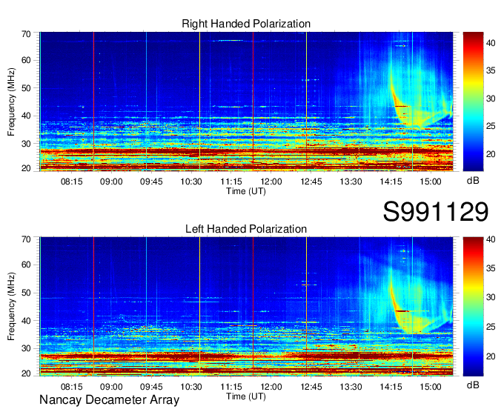Click the "Right Handed Polarization" plot title
The height and width of the screenshot is (409, 504).
tap(246, 24)
